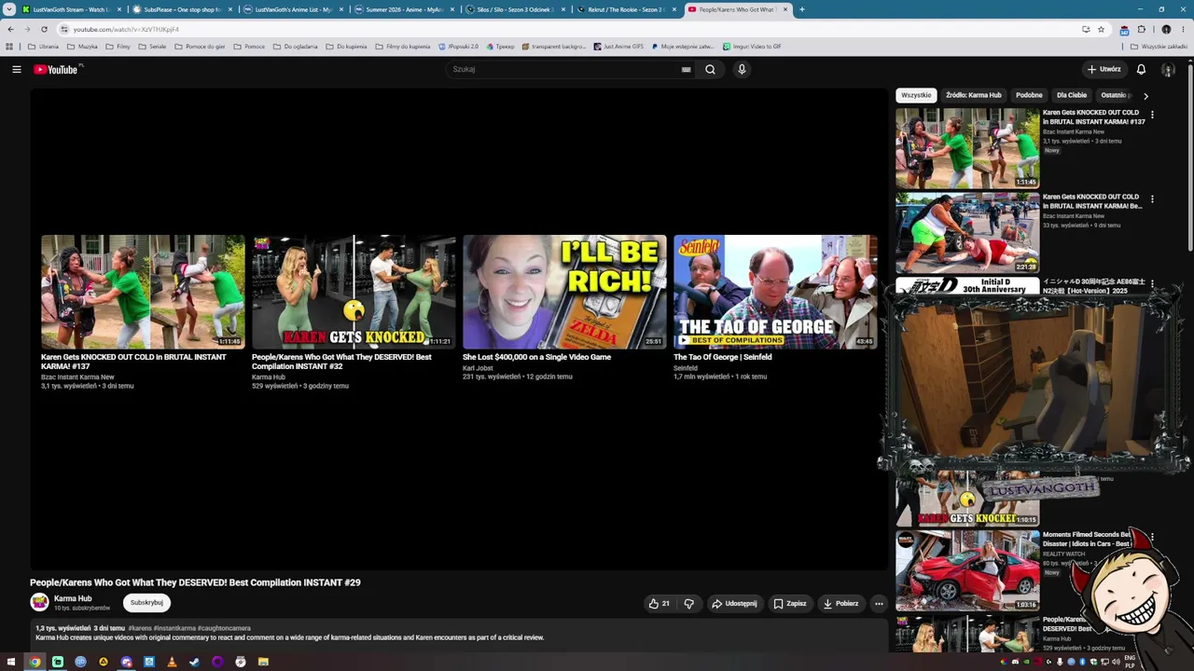Click the 'Udostępnij' share button
1194x671 pixels.
pyautogui.click(x=734, y=604)
